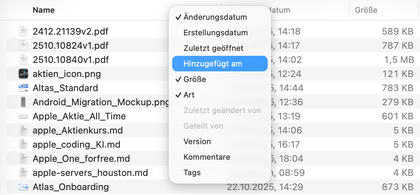Enable the Hinzugefügt am column
The height and width of the screenshot is (195, 420).
point(212,64)
